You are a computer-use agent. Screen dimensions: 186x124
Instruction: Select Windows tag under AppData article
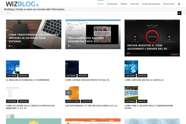coord(24,101)
